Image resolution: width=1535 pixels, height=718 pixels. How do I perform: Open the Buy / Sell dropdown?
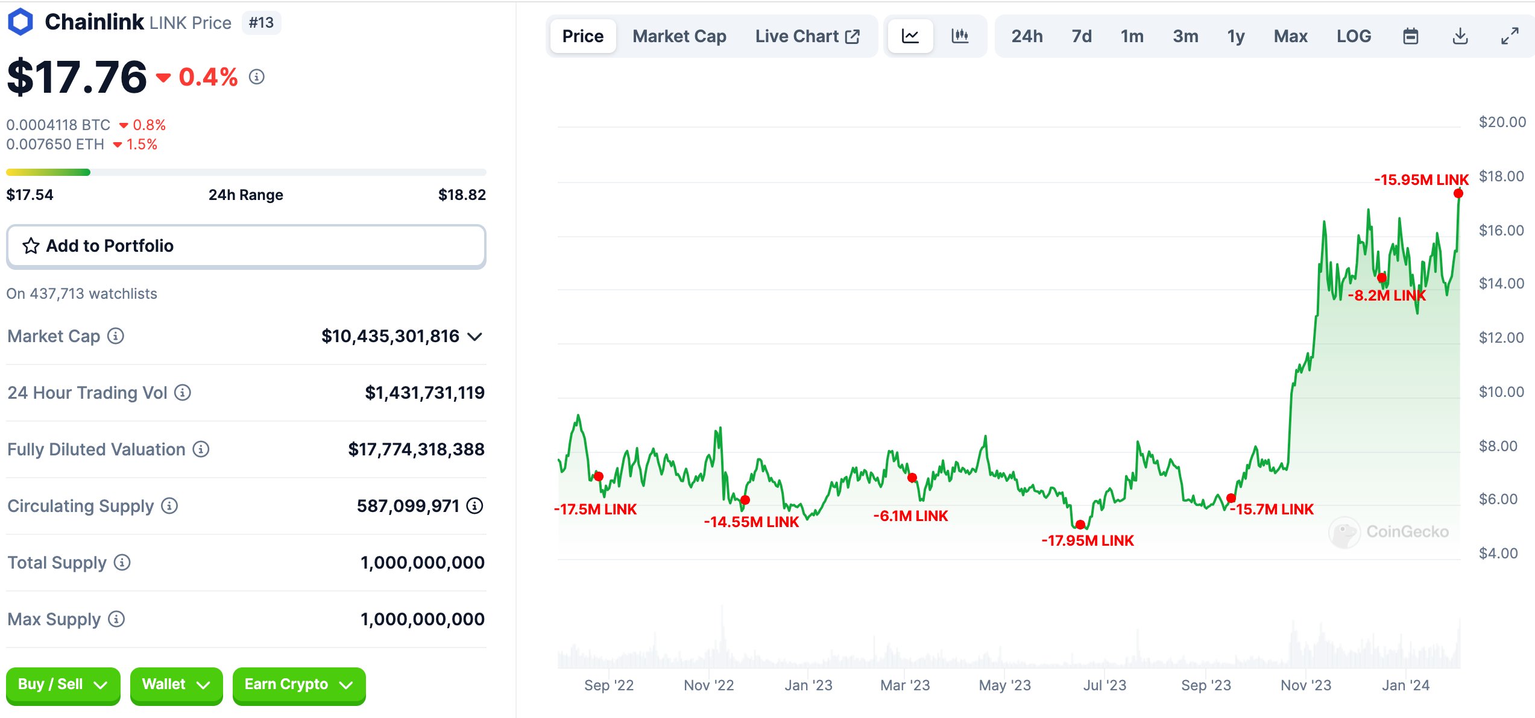(x=63, y=685)
